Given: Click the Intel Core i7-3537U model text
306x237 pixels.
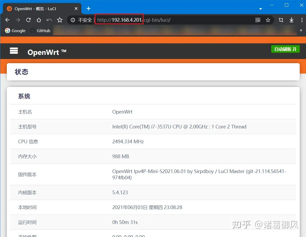Looking at the screenshot, I should pyautogui.click(x=179, y=127).
